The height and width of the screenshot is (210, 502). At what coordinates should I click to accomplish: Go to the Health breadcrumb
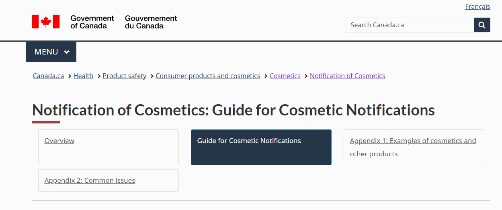[83, 76]
